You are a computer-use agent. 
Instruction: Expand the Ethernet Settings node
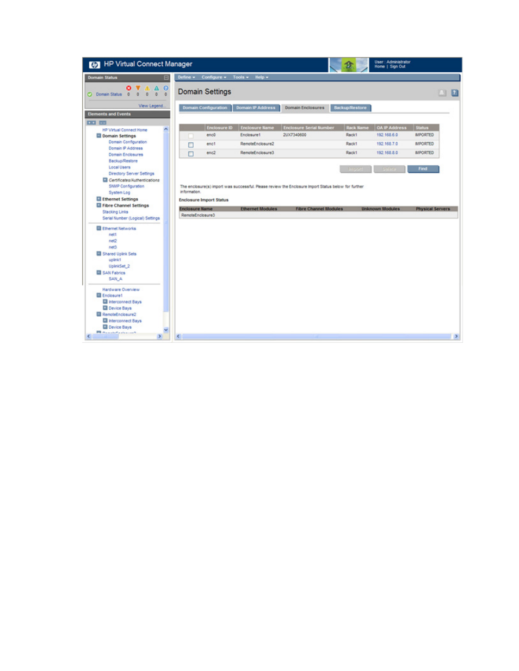(x=99, y=199)
